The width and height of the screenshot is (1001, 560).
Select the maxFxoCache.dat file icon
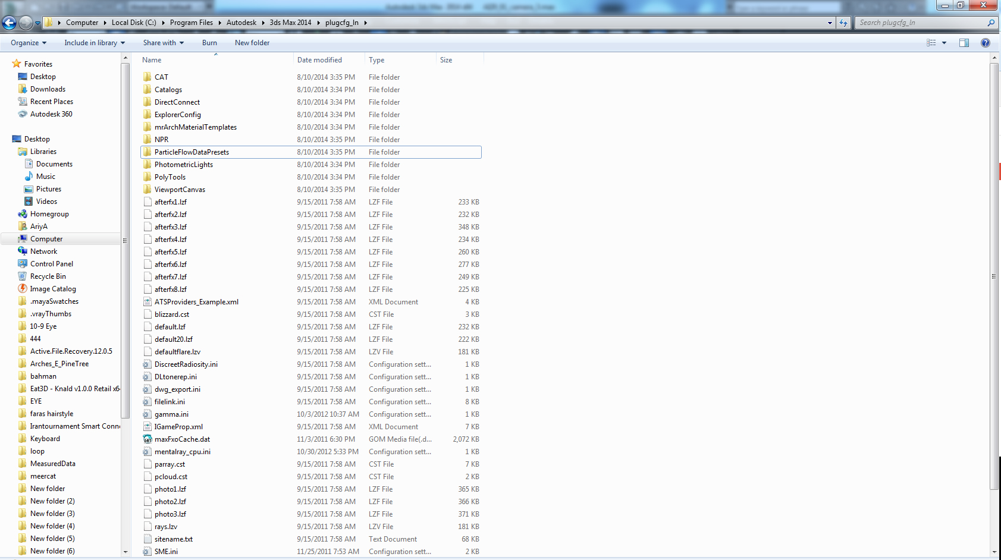point(148,439)
